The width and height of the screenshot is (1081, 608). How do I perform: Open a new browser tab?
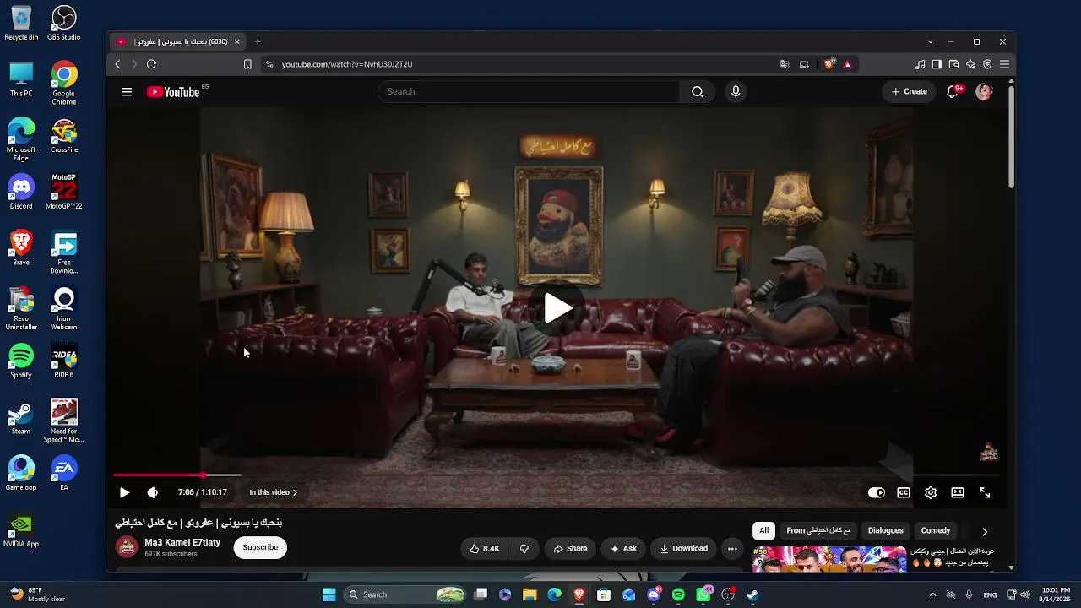258,41
